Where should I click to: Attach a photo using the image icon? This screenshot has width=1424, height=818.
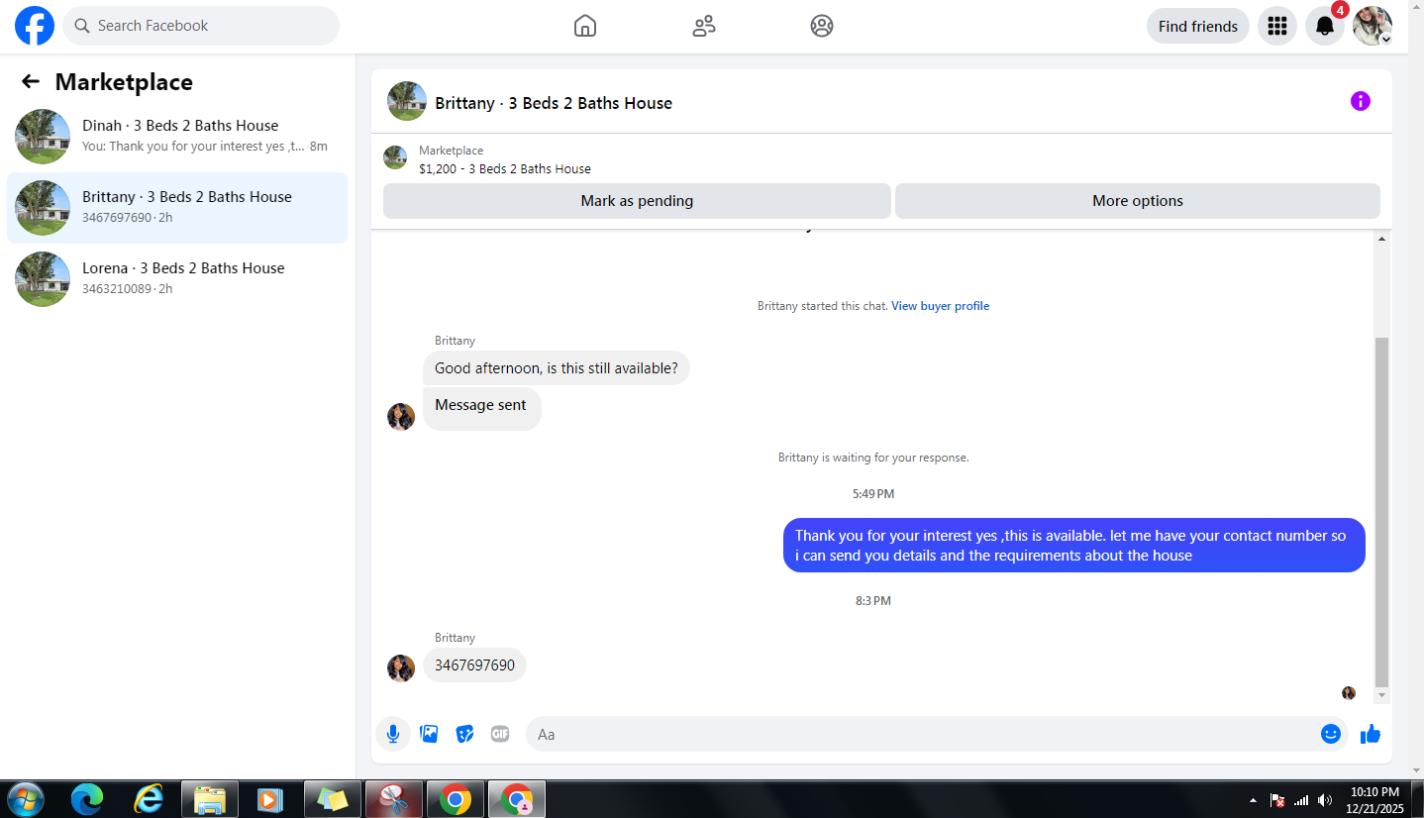(x=429, y=734)
